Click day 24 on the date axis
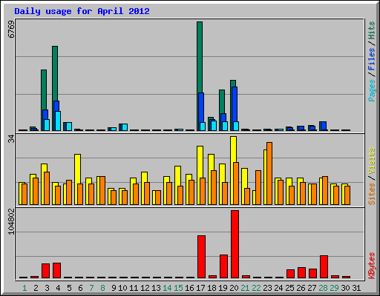The width and height of the screenshot is (380, 296). (x=278, y=288)
